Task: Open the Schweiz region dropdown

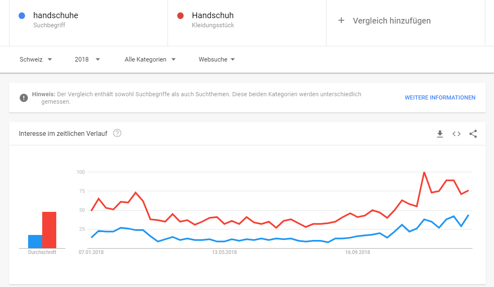Action: 36,59
